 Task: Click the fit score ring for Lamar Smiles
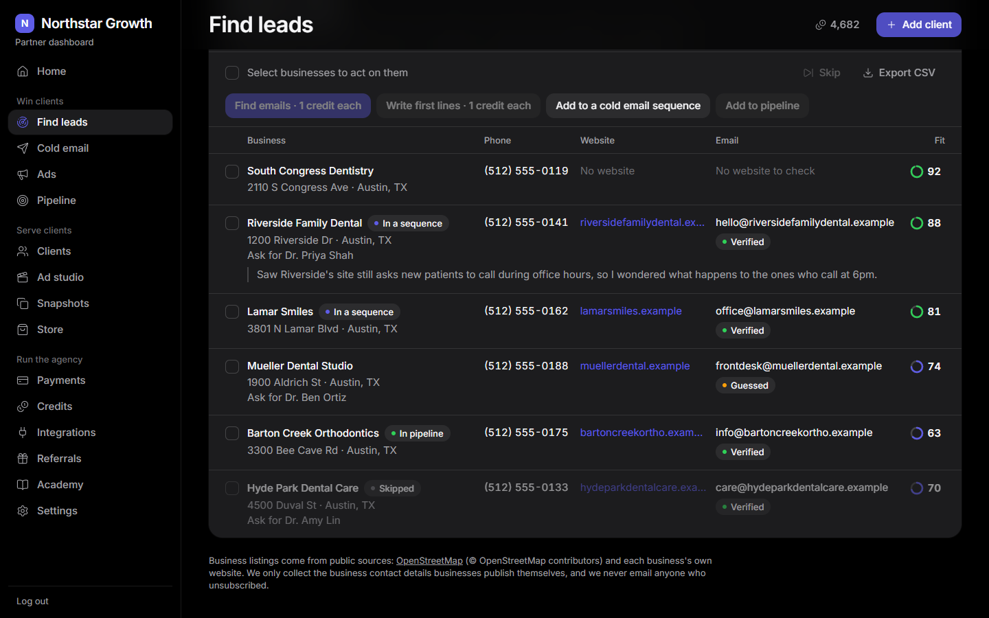point(916,312)
